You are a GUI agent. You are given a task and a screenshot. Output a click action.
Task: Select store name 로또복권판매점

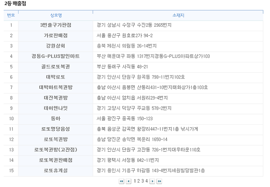pyautogui.click(x=55, y=160)
